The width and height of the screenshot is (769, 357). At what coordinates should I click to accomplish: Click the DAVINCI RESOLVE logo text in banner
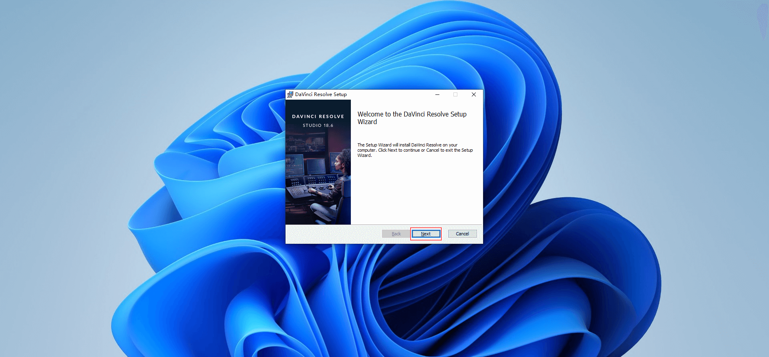click(x=318, y=116)
